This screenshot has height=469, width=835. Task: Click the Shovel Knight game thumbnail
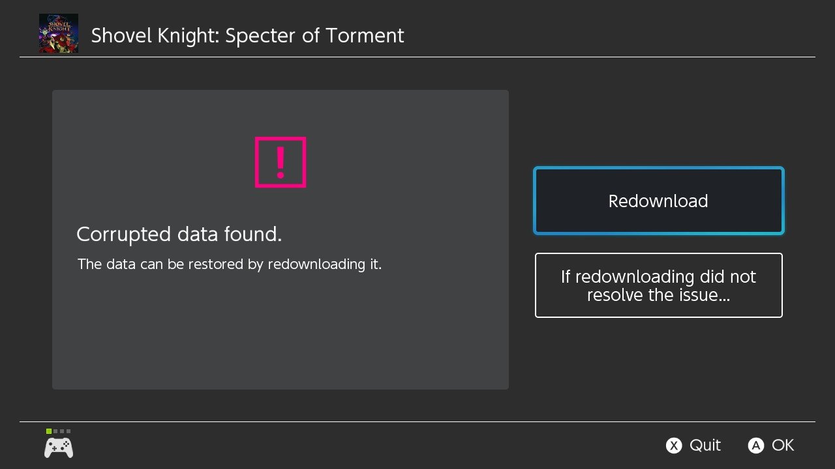(59, 33)
